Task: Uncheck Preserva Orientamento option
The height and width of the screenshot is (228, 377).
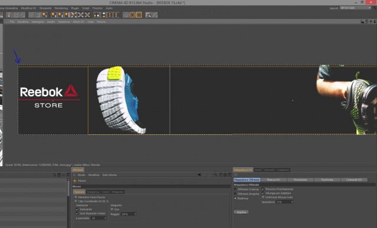Action: pyautogui.click(x=263, y=189)
